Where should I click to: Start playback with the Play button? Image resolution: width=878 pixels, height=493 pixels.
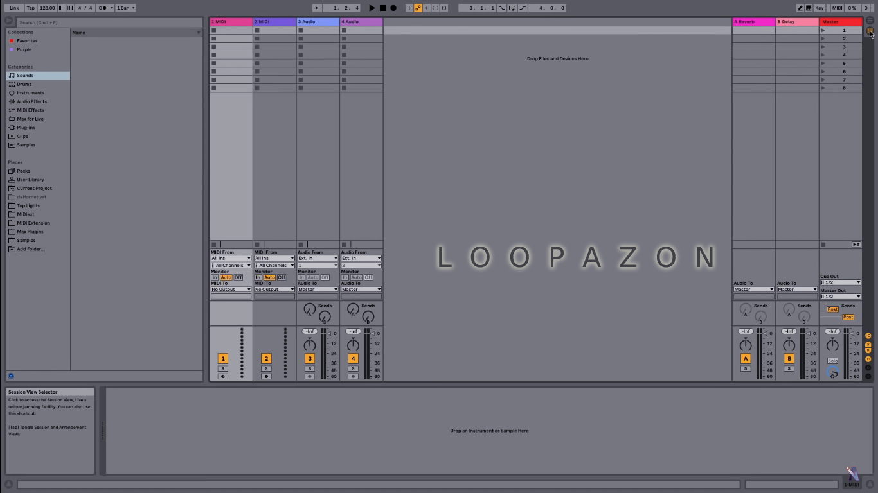click(x=372, y=8)
